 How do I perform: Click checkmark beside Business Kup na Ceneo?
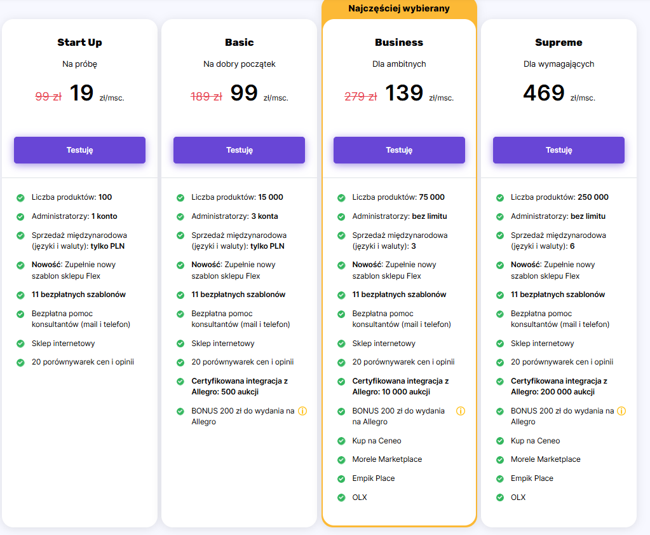click(341, 441)
